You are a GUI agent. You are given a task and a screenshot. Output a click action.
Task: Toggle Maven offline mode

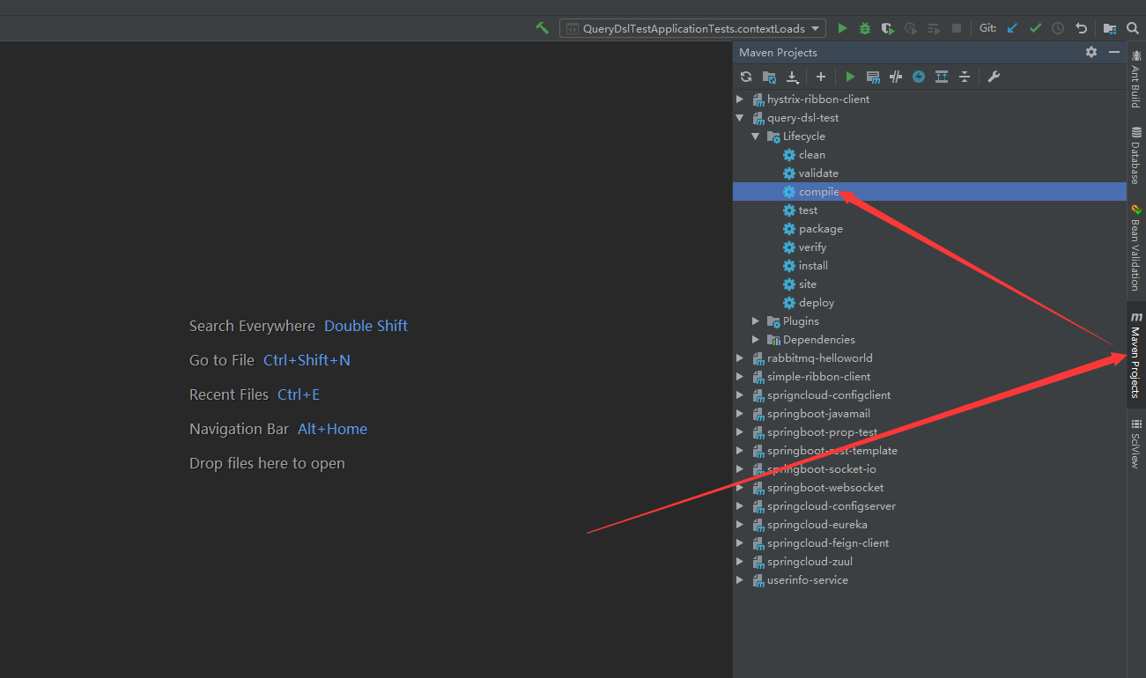coord(896,77)
